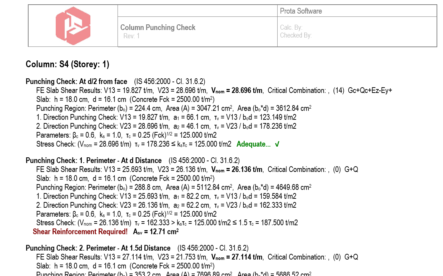Image resolution: width=443 pixels, height=276 pixels.
Task: Click the "τv = V23 / bod = 178.236 t/m2" result
Action: (x=255, y=126)
